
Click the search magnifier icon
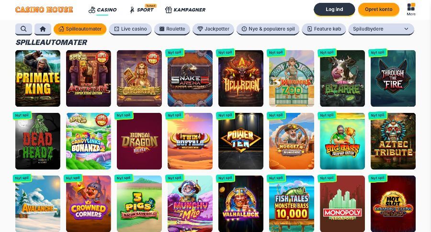coord(23,29)
